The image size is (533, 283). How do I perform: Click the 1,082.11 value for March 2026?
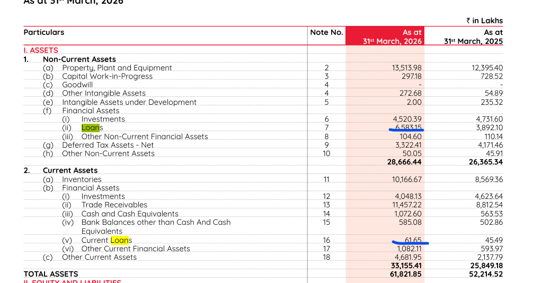point(408,249)
